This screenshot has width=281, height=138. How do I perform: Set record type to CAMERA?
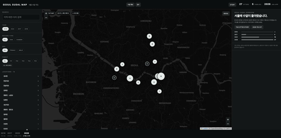click(x=19, y=40)
